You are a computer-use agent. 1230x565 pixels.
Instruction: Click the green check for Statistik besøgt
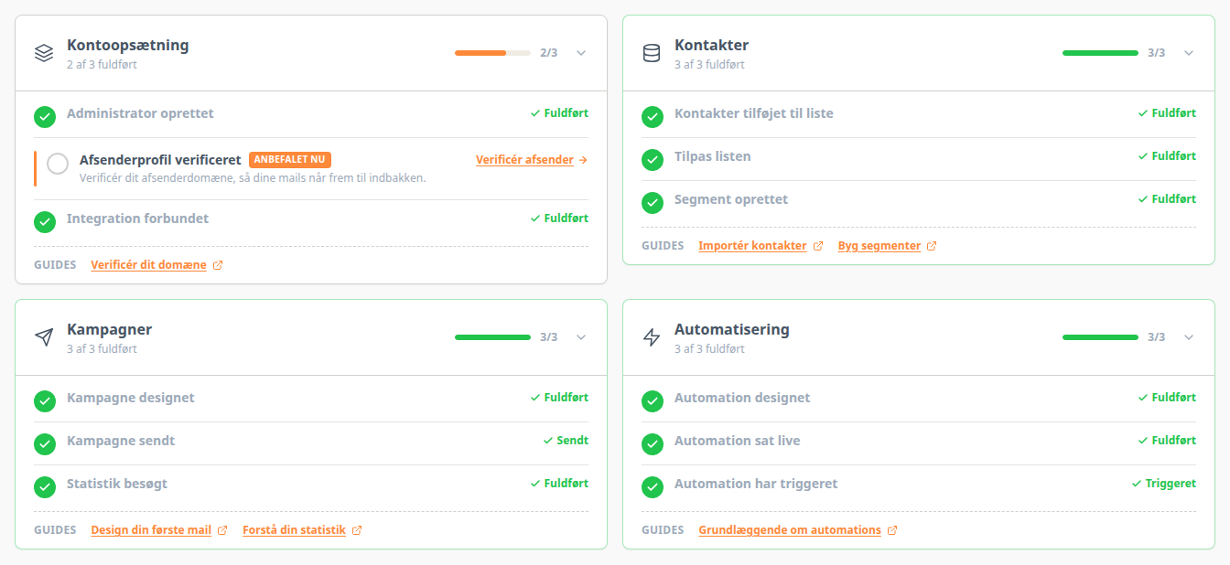point(45,487)
